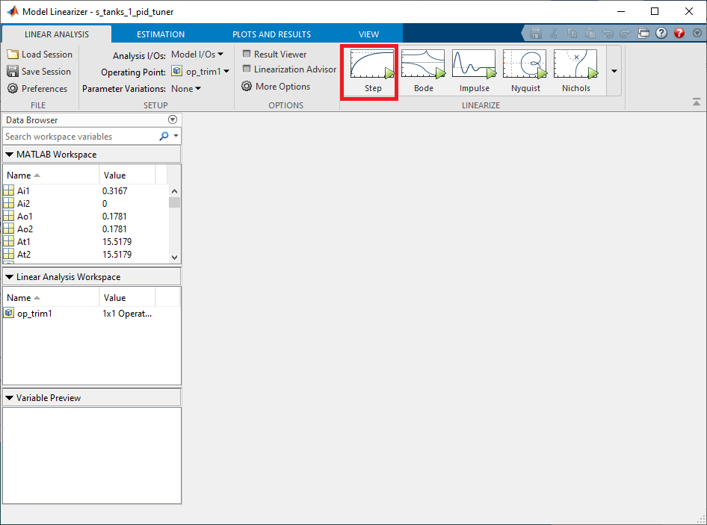The width and height of the screenshot is (707, 525).
Task: Open More Options settings
Action: pos(276,87)
